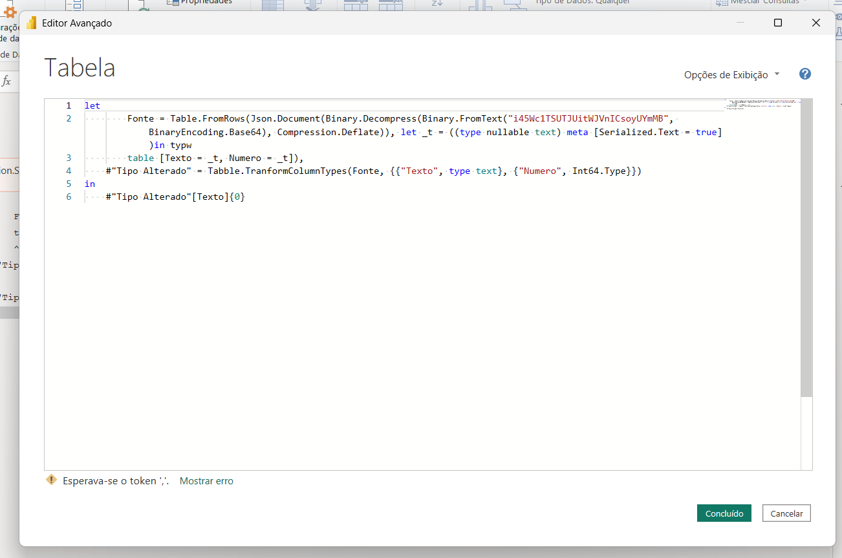842x558 pixels.
Task: Click the 'Editor Avançado' title text
Action: click(x=77, y=23)
